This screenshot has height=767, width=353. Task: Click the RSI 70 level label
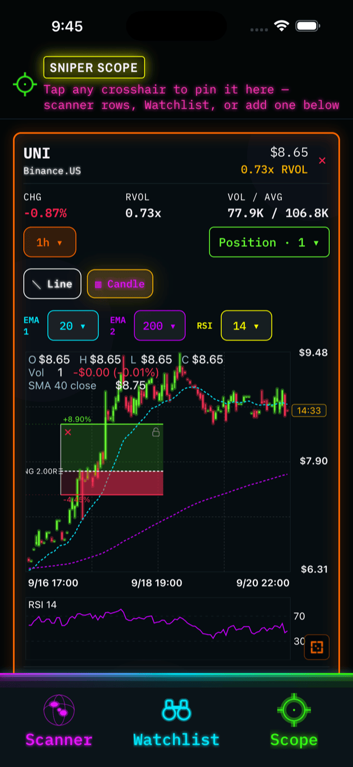(x=299, y=616)
